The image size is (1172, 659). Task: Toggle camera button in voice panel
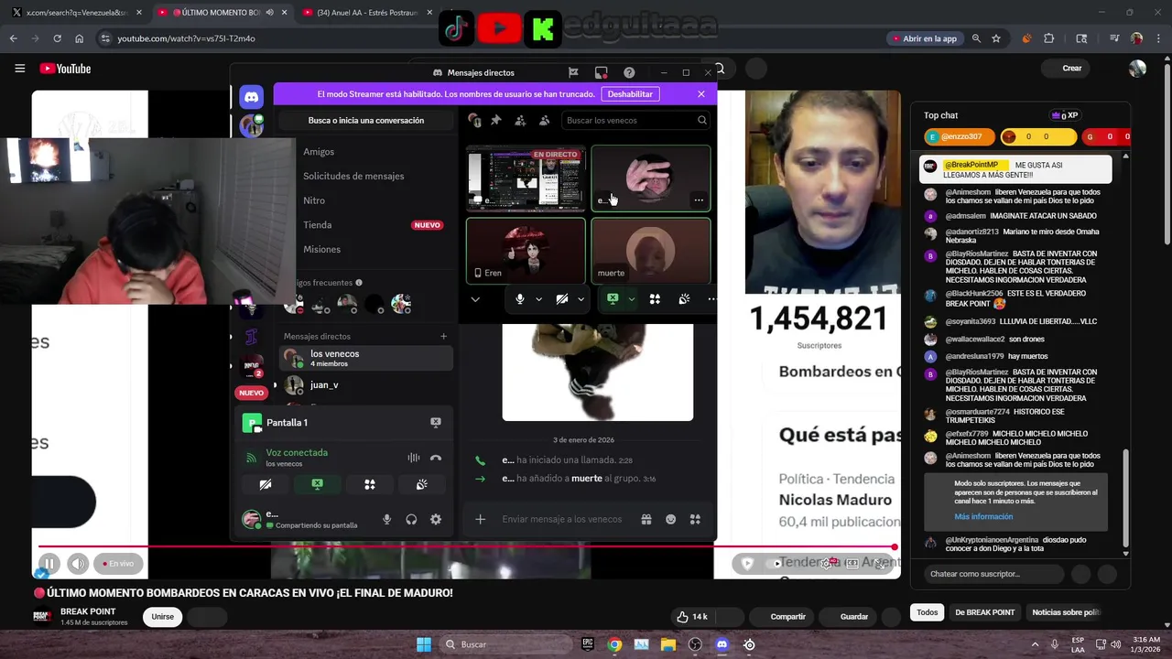pos(266,484)
